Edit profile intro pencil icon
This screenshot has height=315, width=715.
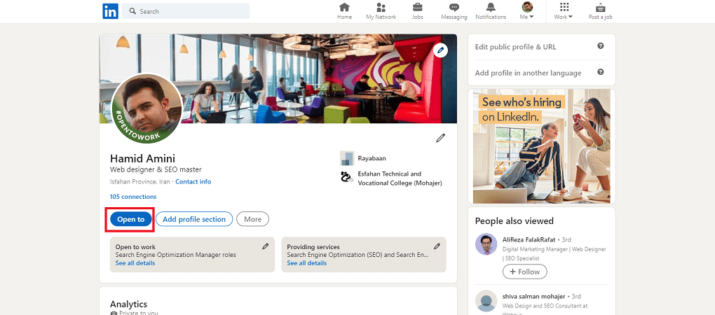(440, 138)
